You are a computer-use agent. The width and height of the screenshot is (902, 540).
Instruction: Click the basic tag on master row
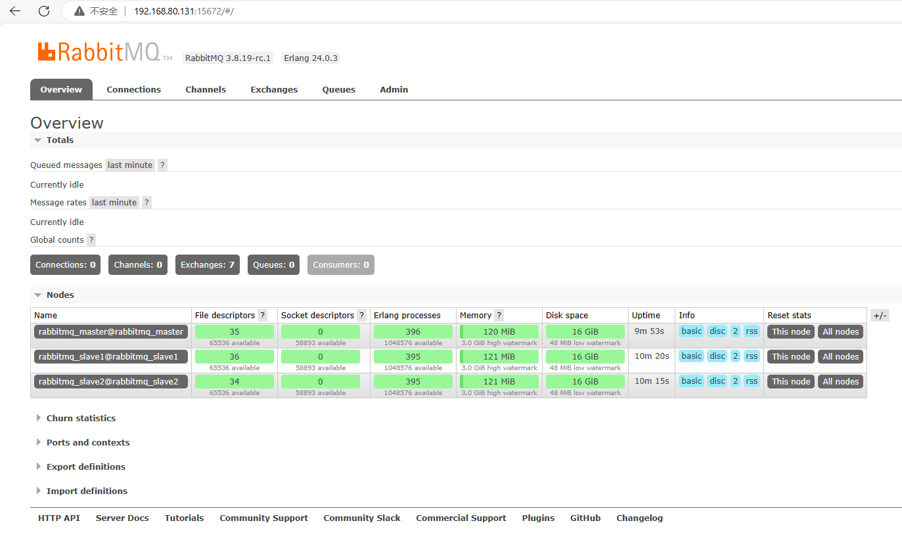pos(691,331)
